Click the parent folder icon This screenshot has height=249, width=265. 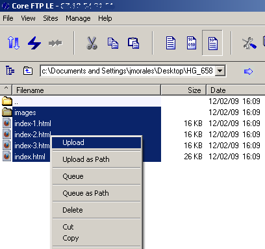(7, 101)
